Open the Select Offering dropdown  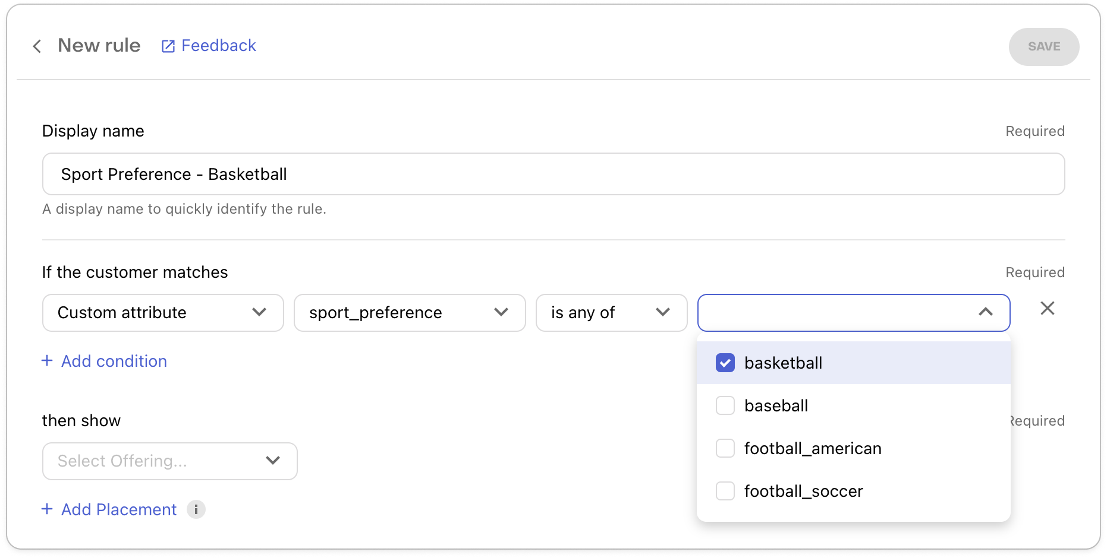pyautogui.click(x=170, y=461)
